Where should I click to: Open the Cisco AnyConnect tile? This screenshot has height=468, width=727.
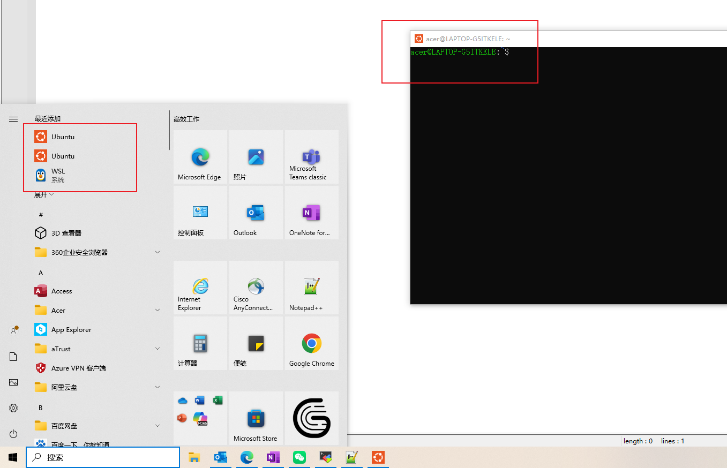[256, 288]
